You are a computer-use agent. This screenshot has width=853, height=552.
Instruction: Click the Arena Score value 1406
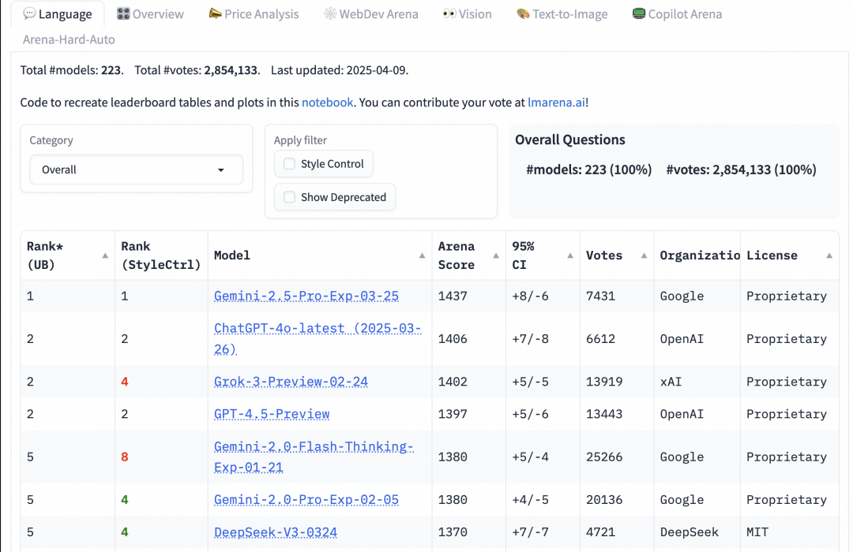453,339
